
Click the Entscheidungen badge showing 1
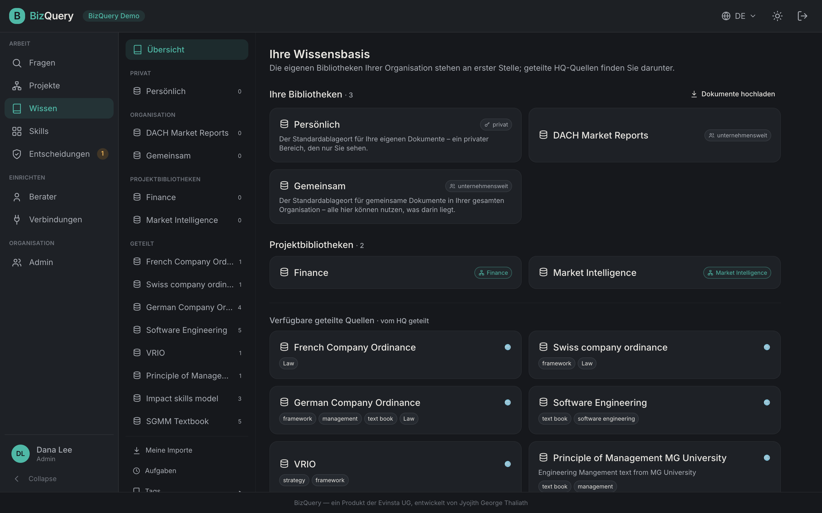pyautogui.click(x=102, y=154)
